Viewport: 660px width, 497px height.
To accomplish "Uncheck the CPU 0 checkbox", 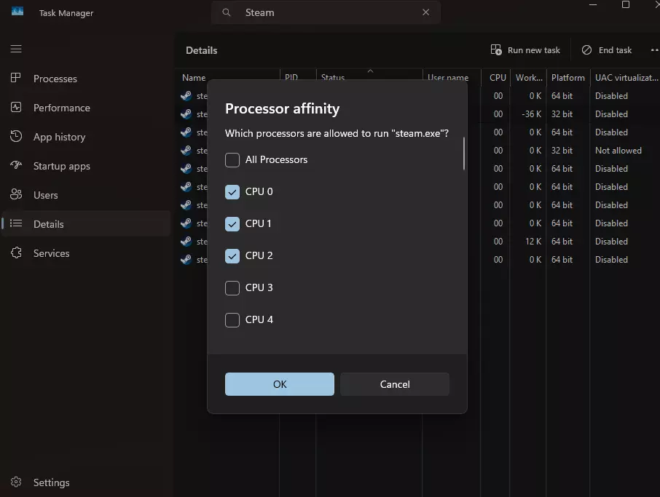I will click(232, 192).
